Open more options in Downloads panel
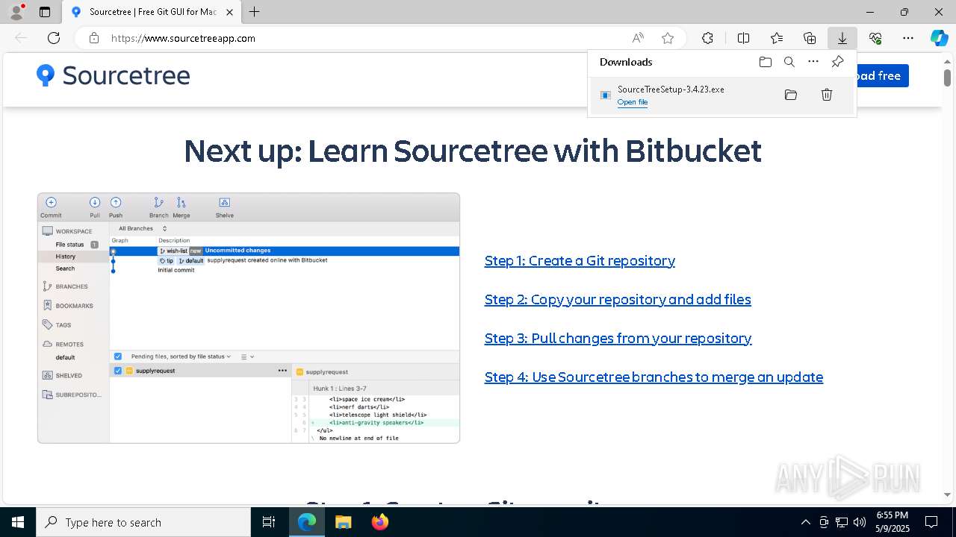The width and height of the screenshot is (956, 537). 813,62
